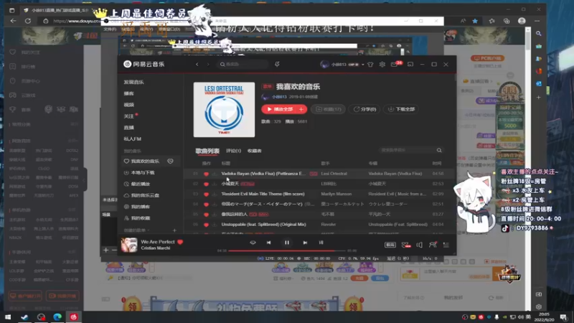The image size is (574, 323).
Task: Switch to the 收藏者 tab
Action: tap(255, 151)
